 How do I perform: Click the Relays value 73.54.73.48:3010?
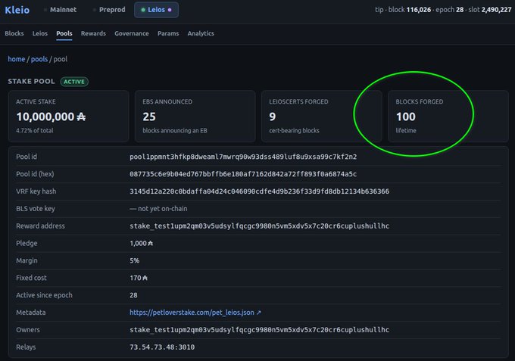(162, 347)
